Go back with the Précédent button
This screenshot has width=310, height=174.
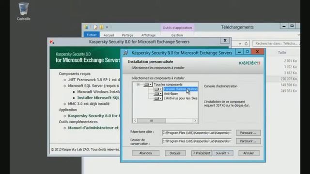click(201, 153)
